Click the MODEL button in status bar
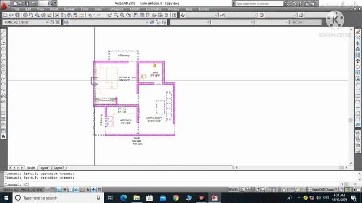Viewport: 362px width, 203px height. (234, 190)
